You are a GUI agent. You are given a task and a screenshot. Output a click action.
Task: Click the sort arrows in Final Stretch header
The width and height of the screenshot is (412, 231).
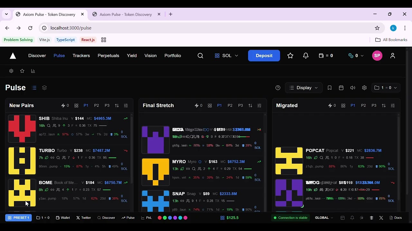pyautogui.click(x=250, y=106)
